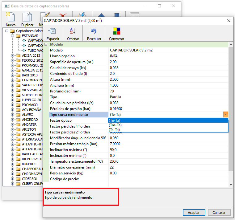Screen dimensions: 235x220
Task: Select Modificador ángulo incidencia 50° row
Action: tap(138, 138)
